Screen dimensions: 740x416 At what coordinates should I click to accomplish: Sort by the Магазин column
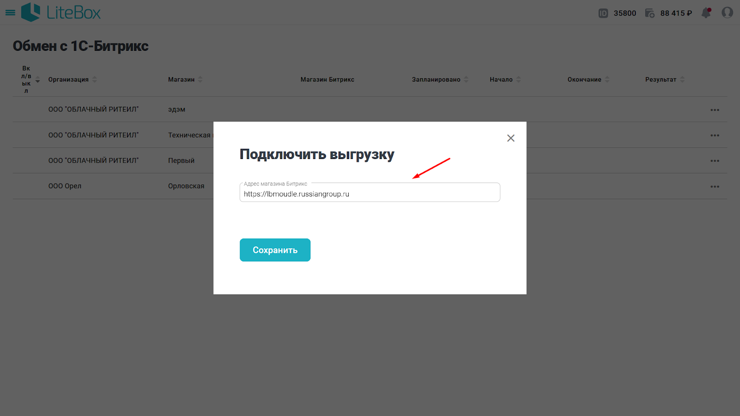(x=200, y=80)
